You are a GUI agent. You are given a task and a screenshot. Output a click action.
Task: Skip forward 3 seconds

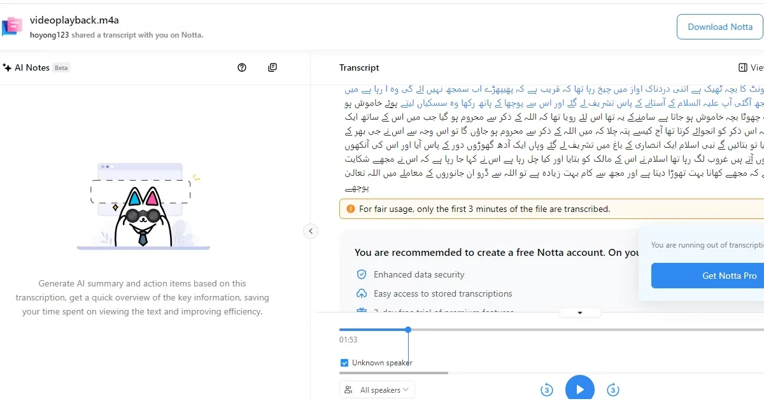pos(612,390)
